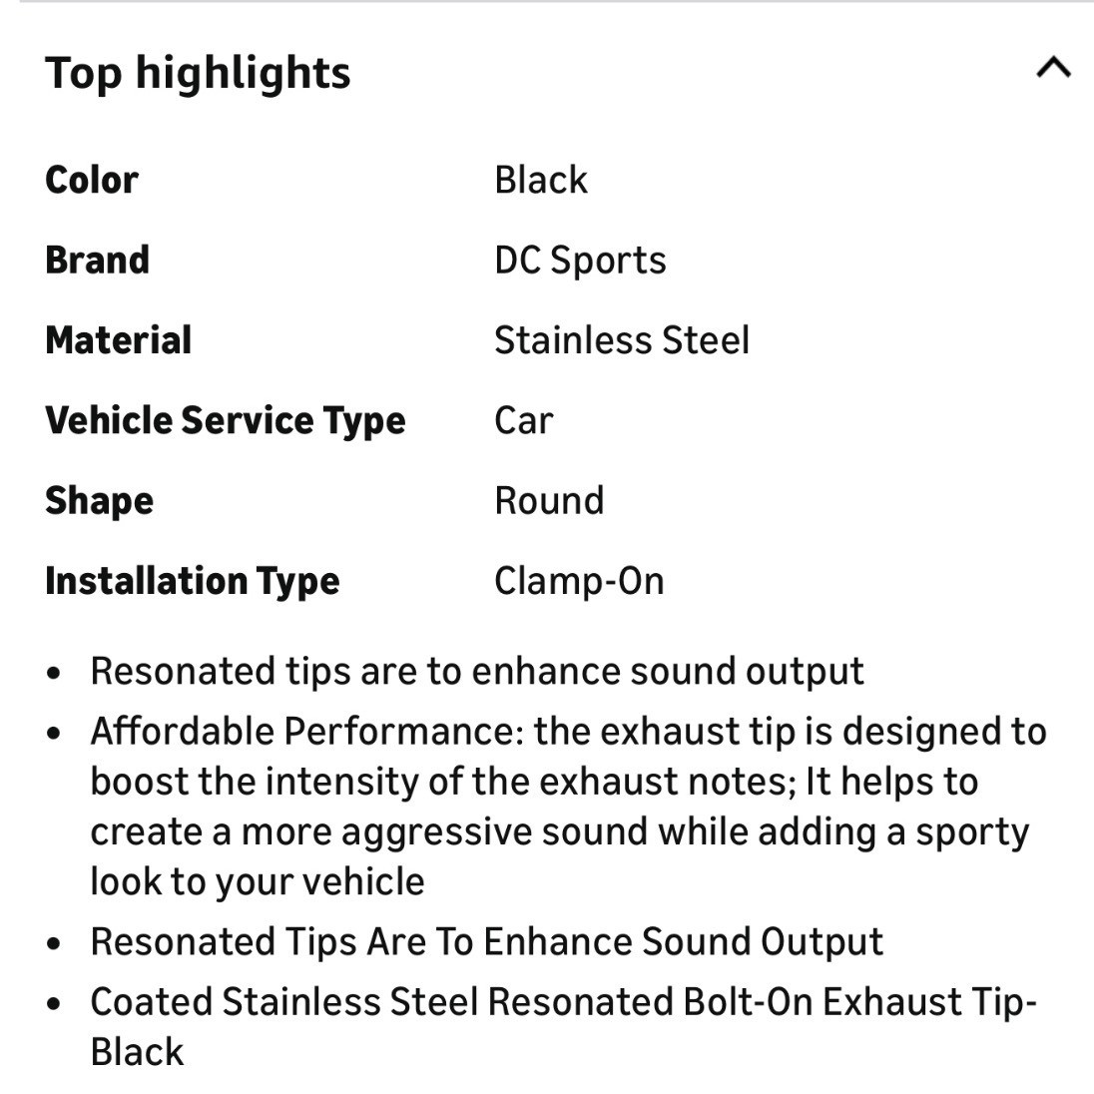Click the Coated Stainless Steel bullet
Viewport: 1094px width, 1094px height.
(x=564, y=1027)
